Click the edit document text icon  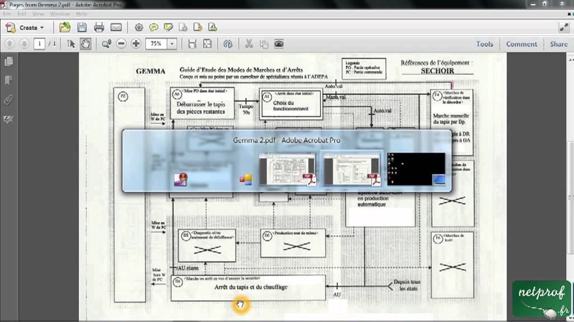tap(183, 27)
